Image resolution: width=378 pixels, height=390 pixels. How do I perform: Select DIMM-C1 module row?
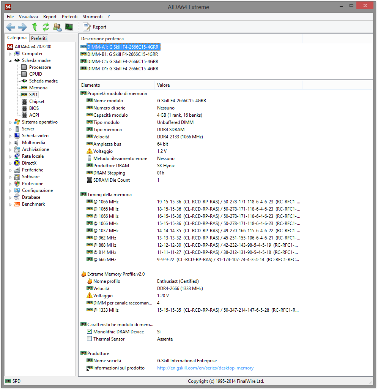click(x=120, y=62)
